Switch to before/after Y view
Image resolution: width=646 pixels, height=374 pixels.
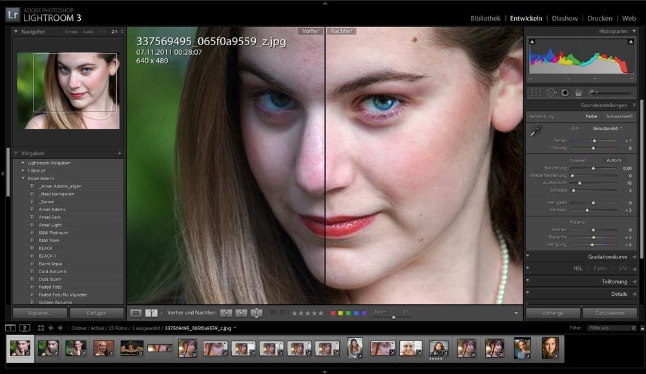pyautogui.click(x=151, y=313)
